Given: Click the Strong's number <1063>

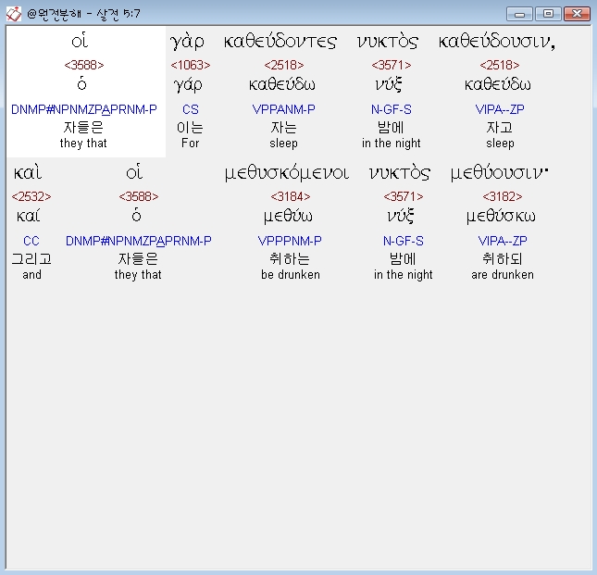Looking at the screenshot, I should [191, 65].
